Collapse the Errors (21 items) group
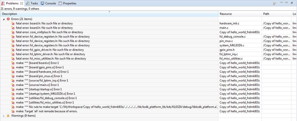This screenshot has width=297, height=121. coord(4,19)
